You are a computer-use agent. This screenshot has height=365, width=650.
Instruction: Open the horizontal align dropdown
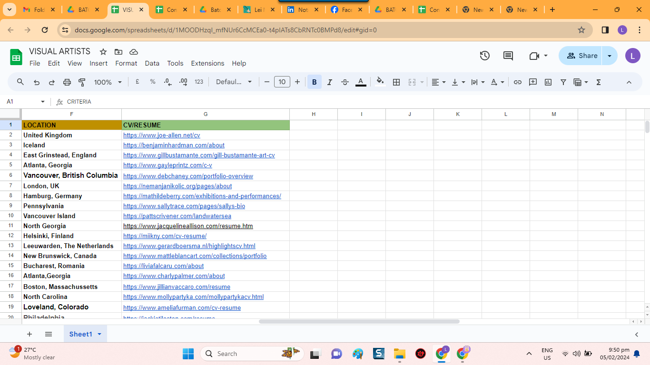pyautogui.click(x=438, y=82)
